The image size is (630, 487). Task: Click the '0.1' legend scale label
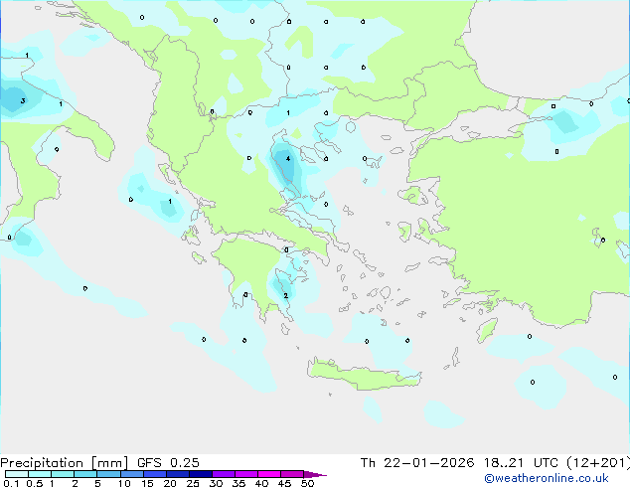[11, 483]
